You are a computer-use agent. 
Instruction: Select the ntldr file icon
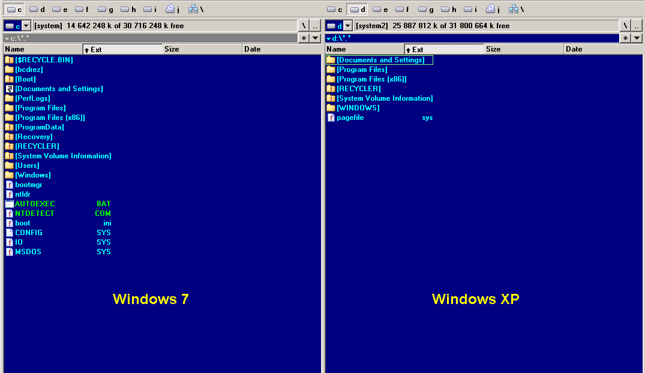(x=10, y=194)
